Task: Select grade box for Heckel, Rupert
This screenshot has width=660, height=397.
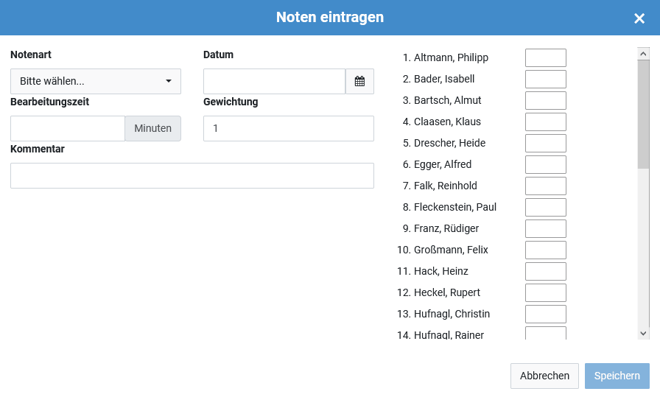Action: coord(546,292)
